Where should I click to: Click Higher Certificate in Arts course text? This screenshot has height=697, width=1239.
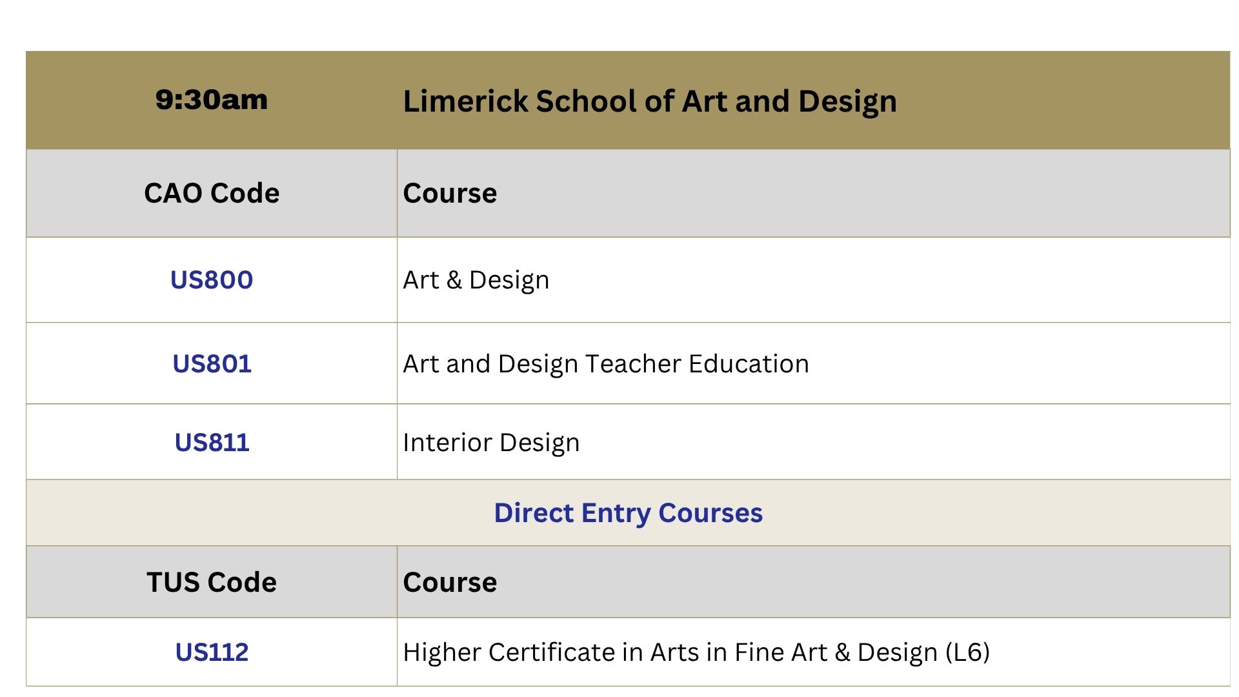coord(696,652)
